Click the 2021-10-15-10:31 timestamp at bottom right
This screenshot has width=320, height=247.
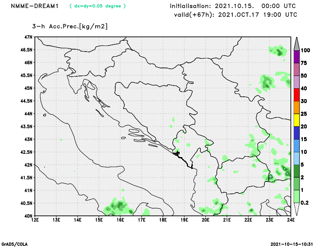(292, 244)
